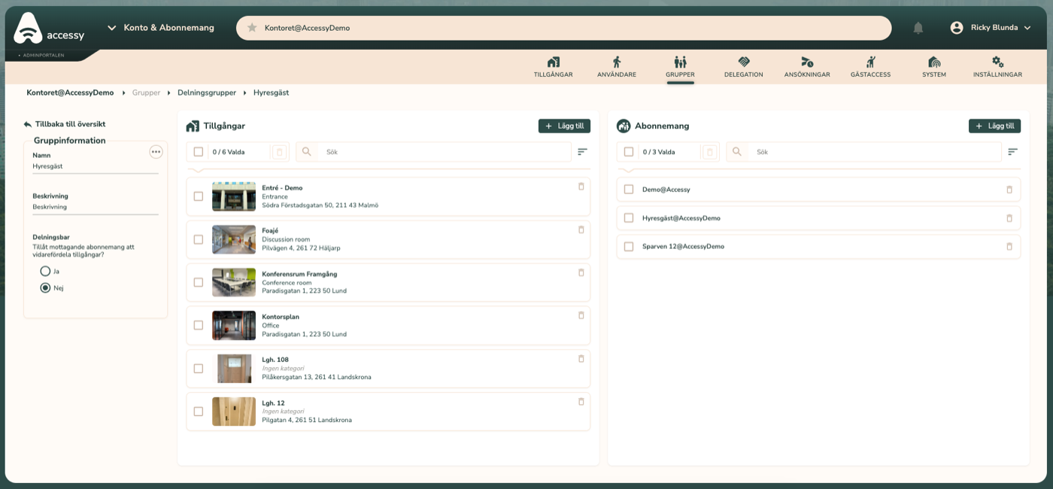The image size is (1053, 489).
Task: Click the Sök field in Tillgångar
Action: (444, 152)
